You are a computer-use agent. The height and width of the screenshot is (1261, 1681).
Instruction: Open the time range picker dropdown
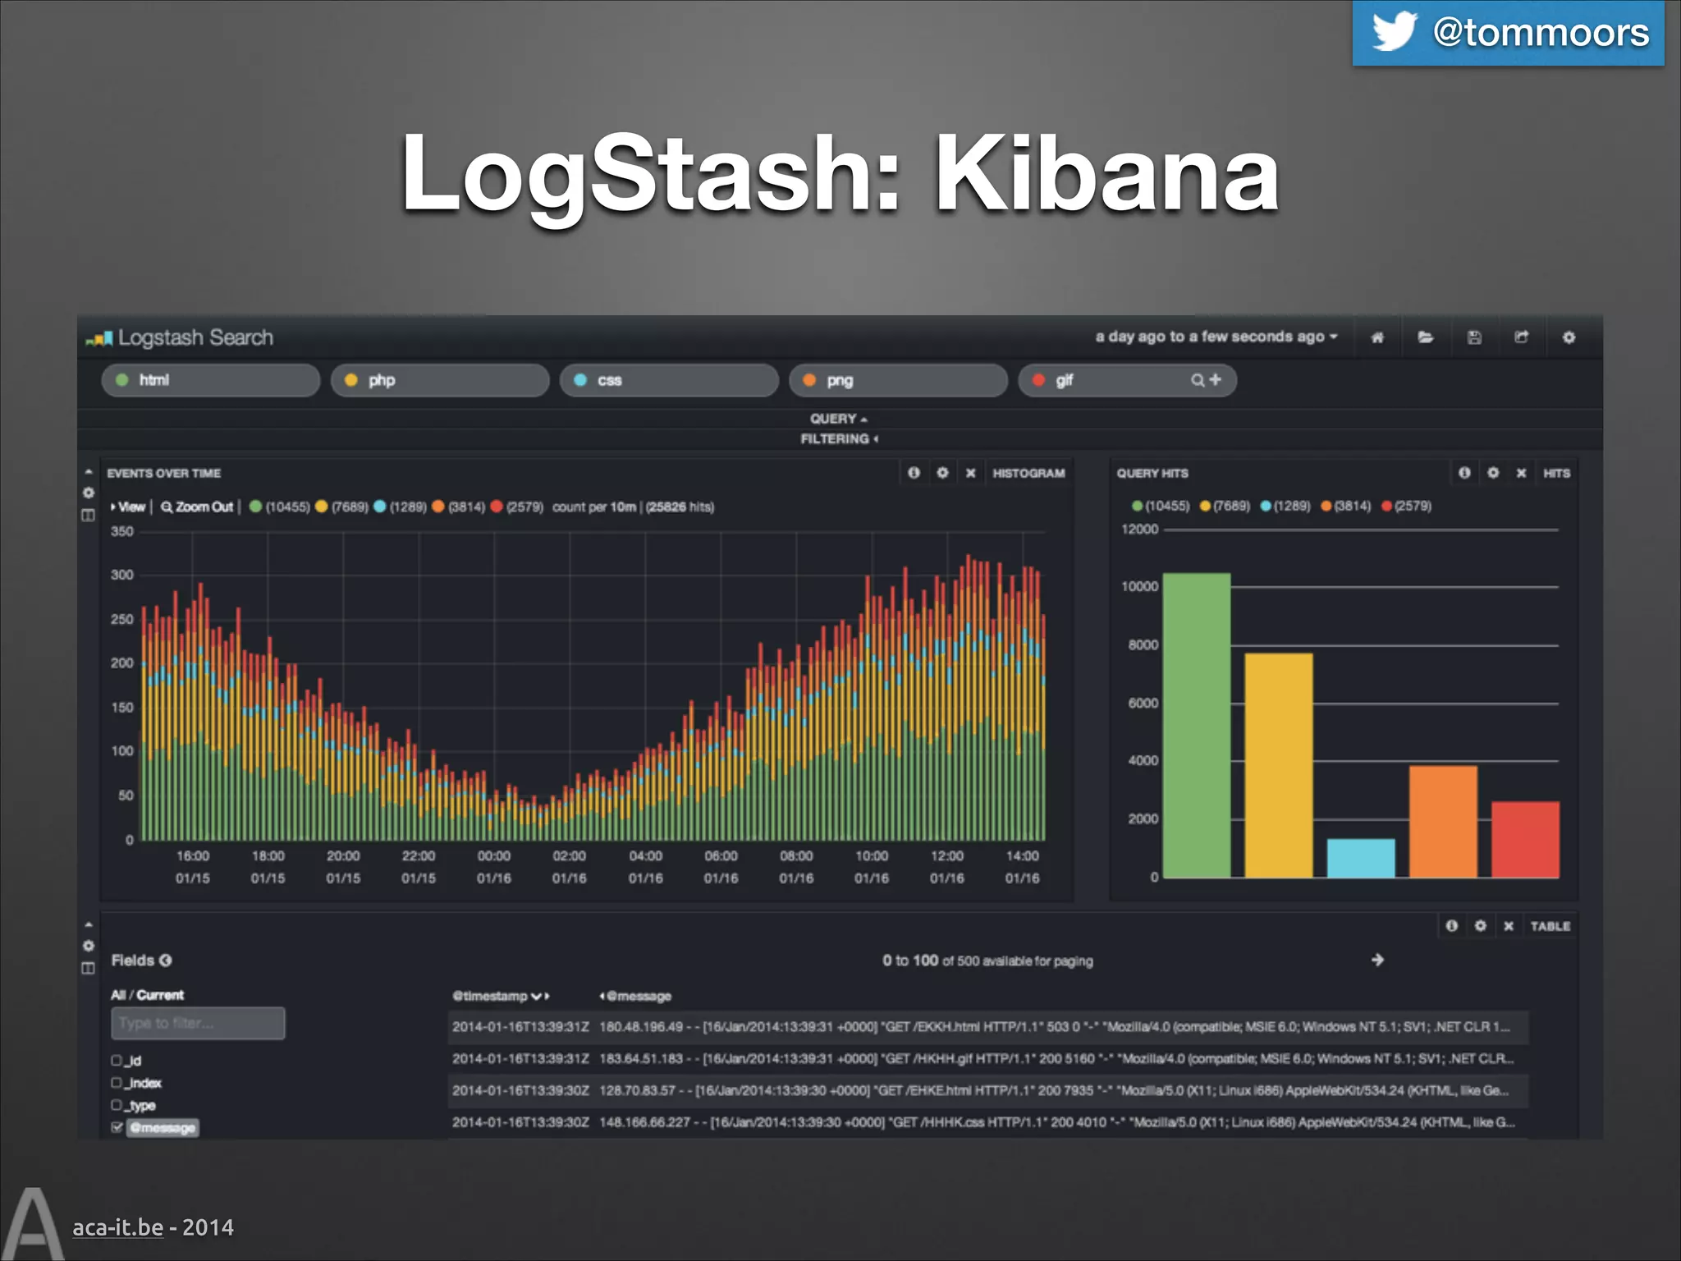(1216, 337)
